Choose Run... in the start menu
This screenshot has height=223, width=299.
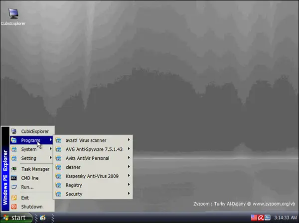click(x=31, y=187)
